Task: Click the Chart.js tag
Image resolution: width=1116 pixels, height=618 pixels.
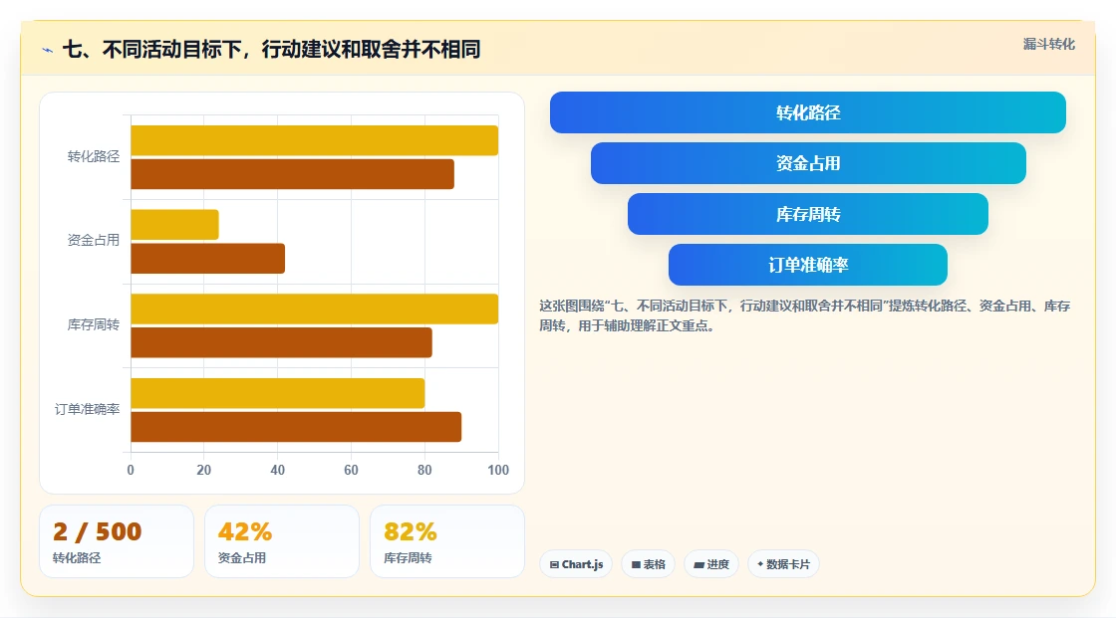Action: pyautogui.click(x=576, y=564)
